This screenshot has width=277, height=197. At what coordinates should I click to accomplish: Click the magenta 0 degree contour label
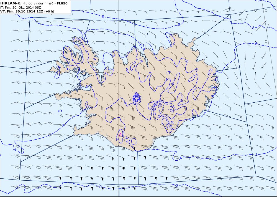point(120,135)
